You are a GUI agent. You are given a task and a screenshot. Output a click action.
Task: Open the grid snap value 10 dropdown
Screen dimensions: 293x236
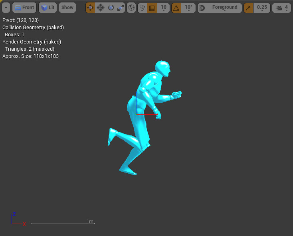click(x=164, y=8)
